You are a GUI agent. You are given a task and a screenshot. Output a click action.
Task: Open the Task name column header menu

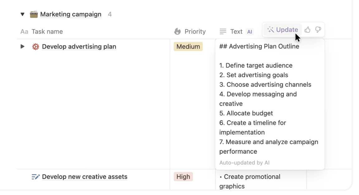[x=47, y=31]
